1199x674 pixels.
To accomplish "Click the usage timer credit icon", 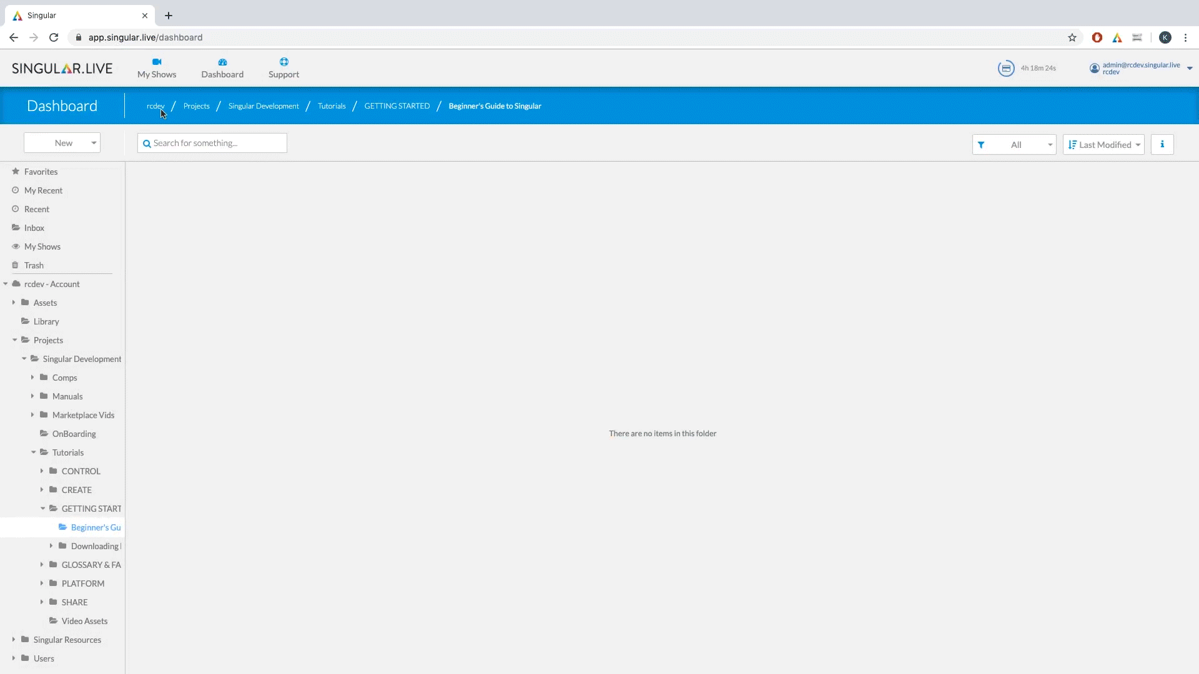I will click(1006, 68).
